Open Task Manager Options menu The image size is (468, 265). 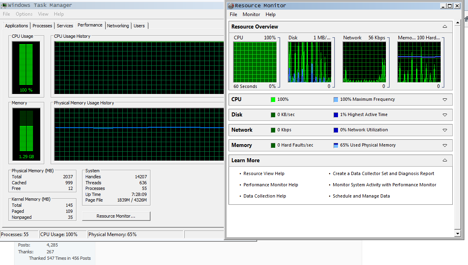[24, 14]
